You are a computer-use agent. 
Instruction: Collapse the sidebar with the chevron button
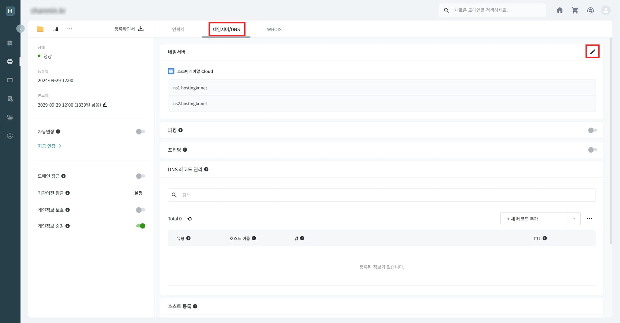tap(20, 28)
